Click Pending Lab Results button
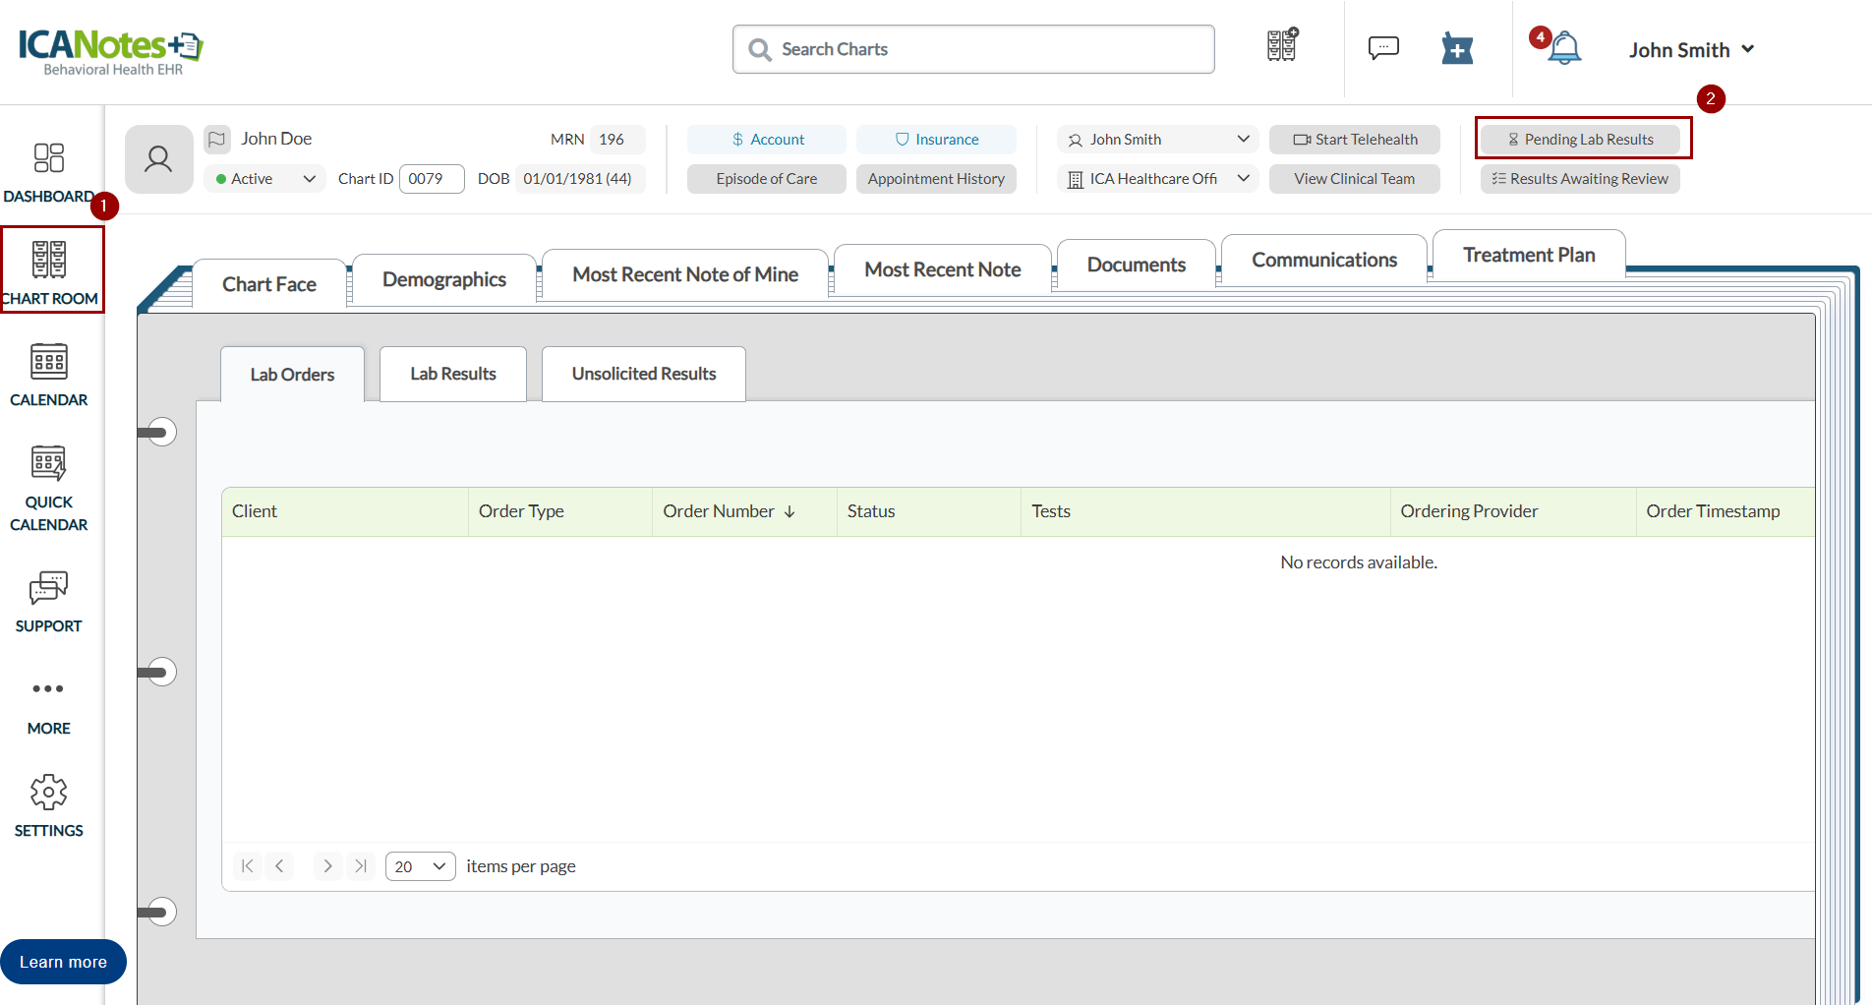Screen dimensions: 1872x1005 [1581, 140]
